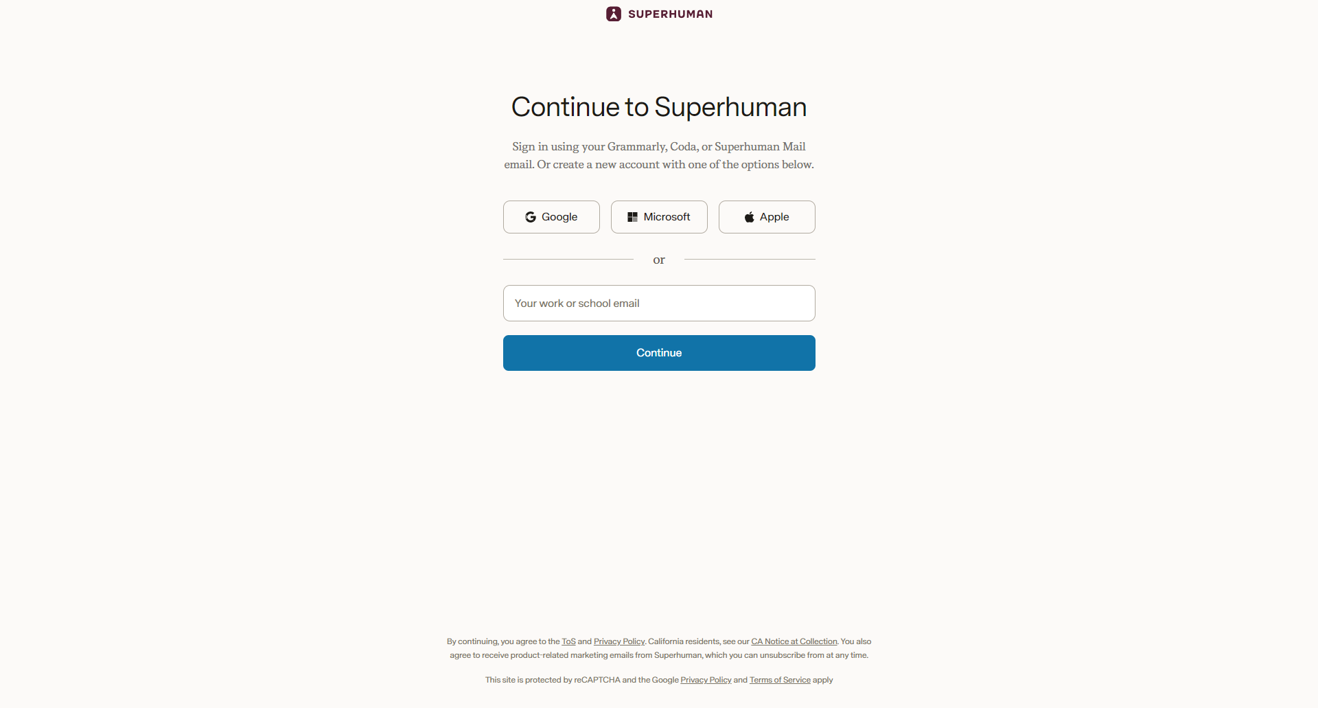1318x708 pixels.
Task: Click the Continue to Superhuman heading
Action: click(658, 106)
